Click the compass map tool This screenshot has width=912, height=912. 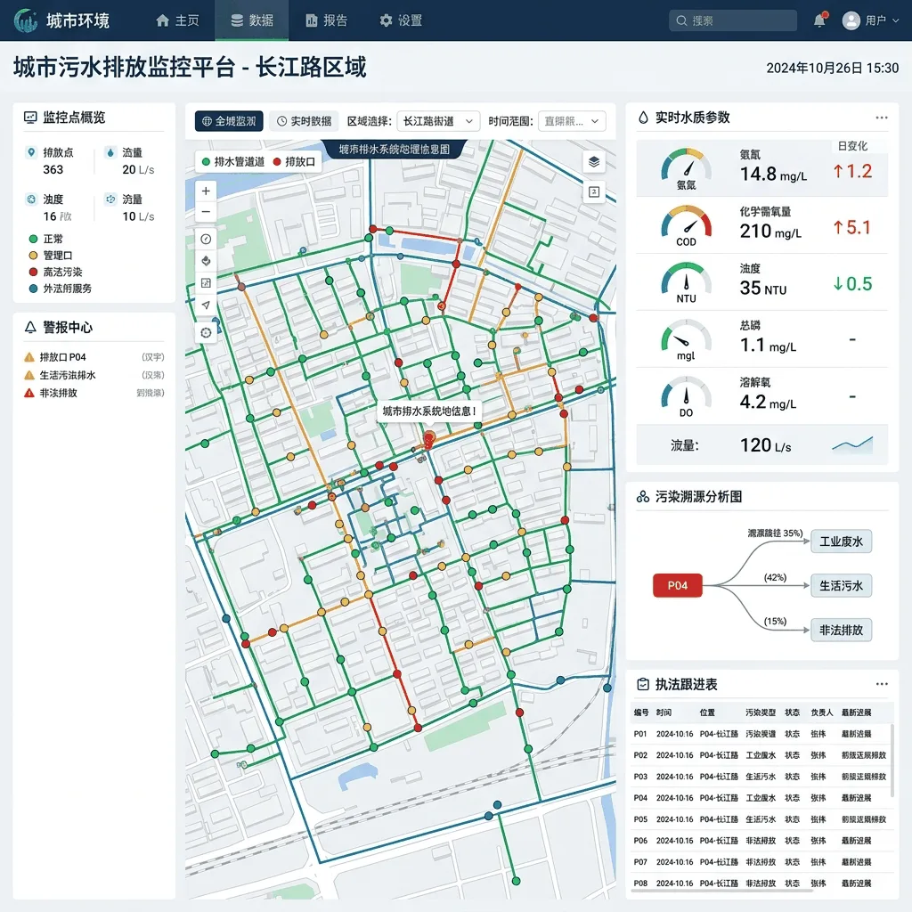pos(206,239)
